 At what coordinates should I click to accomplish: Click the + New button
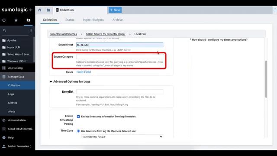click(x=115, y=10)
